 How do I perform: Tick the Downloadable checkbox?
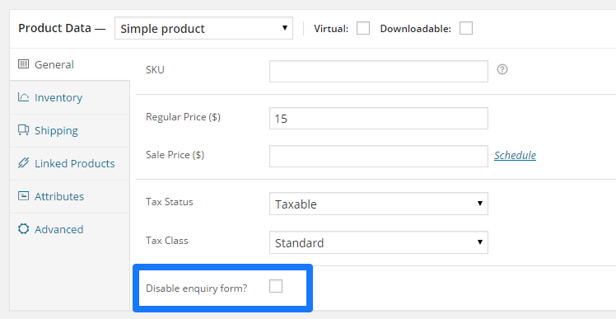466,28
